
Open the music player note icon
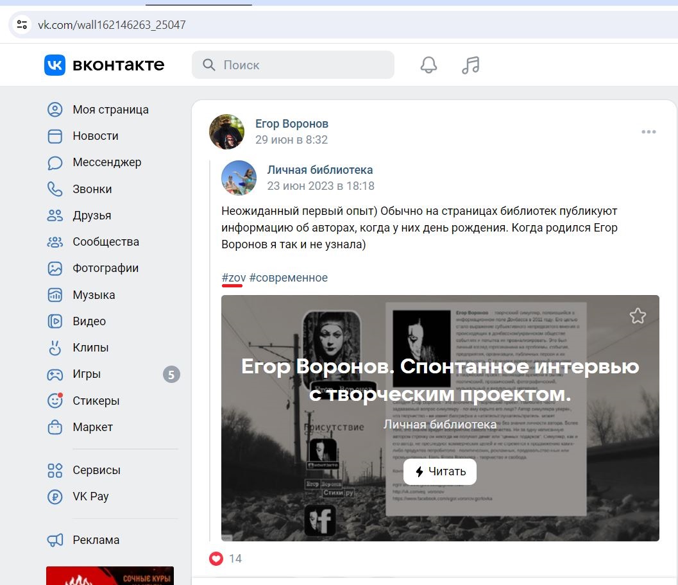tap(470, 65)
